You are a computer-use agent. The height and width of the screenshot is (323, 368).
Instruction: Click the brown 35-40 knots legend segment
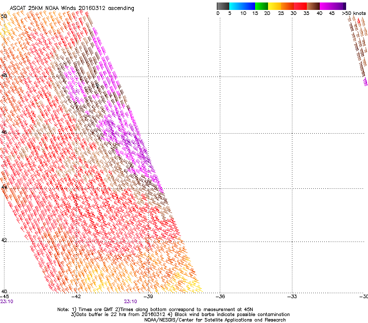point(313,6)
